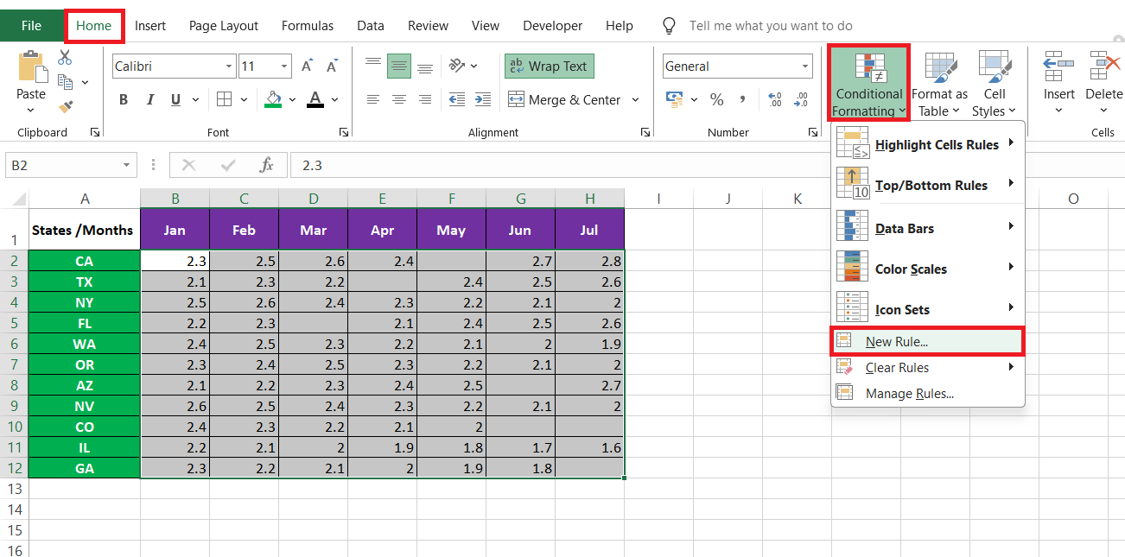Decrease font size with small A
This screenshot has height=557, width=1125.
(x=331, y=66)
